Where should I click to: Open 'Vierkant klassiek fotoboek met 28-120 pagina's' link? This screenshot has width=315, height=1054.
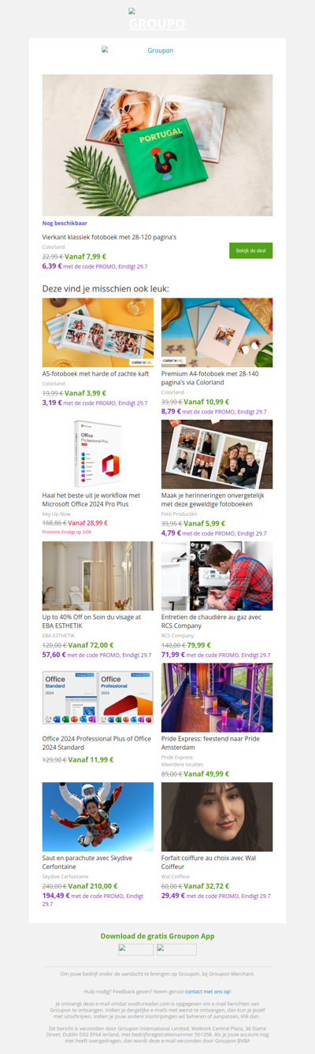pyautogui.click(x=109, y=237)
